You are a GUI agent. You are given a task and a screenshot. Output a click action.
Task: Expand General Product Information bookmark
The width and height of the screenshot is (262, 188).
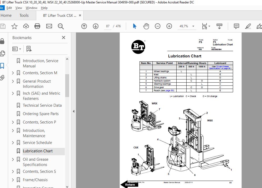point(13,81)
